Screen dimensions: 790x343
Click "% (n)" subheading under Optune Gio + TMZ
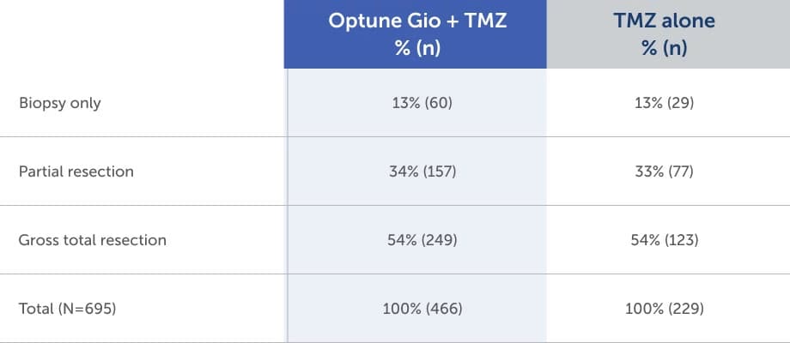tap(416, 48)
